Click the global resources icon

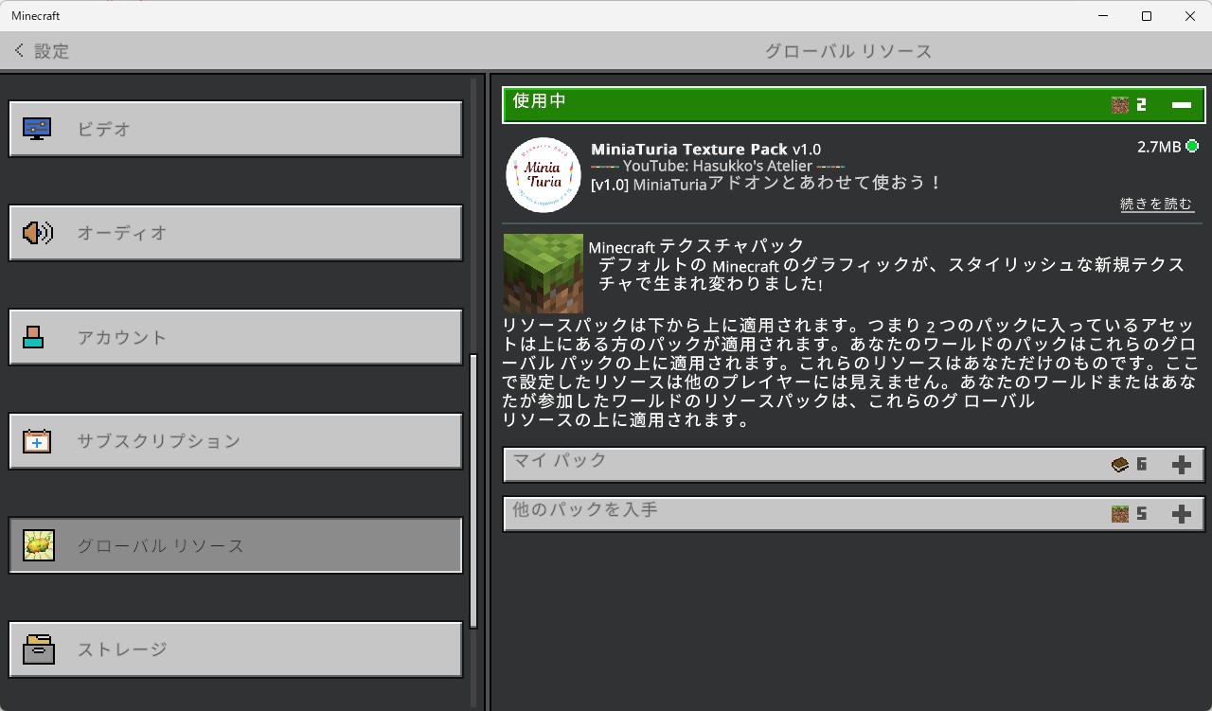pyautogui.click(x=39, y=545)
